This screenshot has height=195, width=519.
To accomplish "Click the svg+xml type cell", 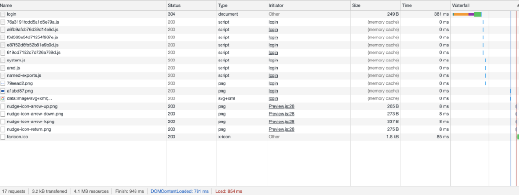I will tap(227, 98).
